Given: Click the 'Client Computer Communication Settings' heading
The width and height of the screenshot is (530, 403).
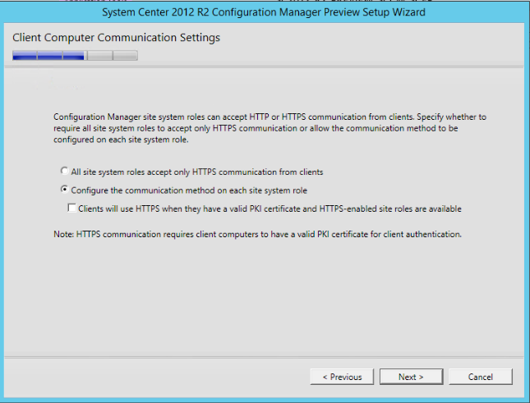Looking at the screenshot, I should point(116,38).
